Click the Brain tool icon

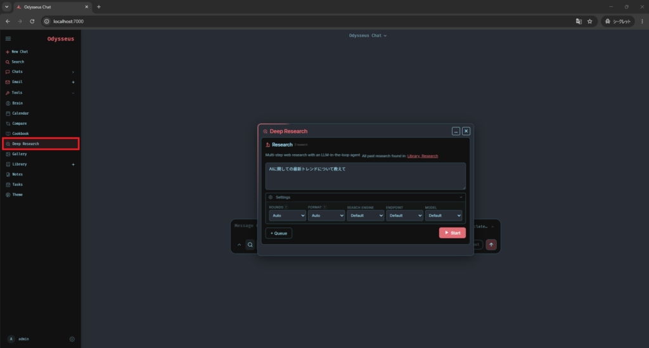8,103
